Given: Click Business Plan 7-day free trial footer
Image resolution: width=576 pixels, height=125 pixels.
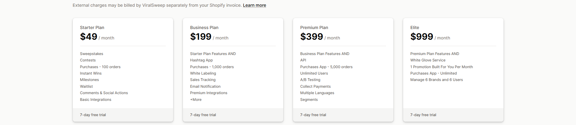Looking at the screenshot, I should click(x=203, y=115).
